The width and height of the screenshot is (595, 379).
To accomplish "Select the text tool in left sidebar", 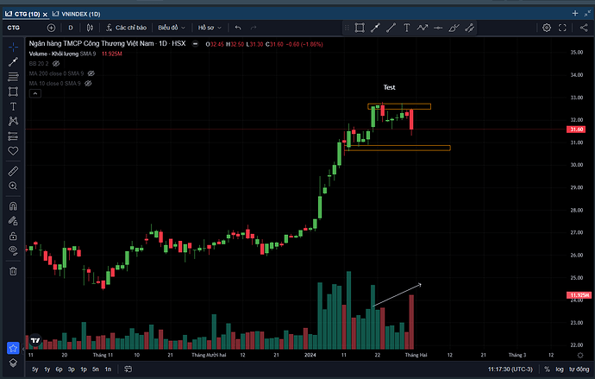I will [x=13, y=107].
